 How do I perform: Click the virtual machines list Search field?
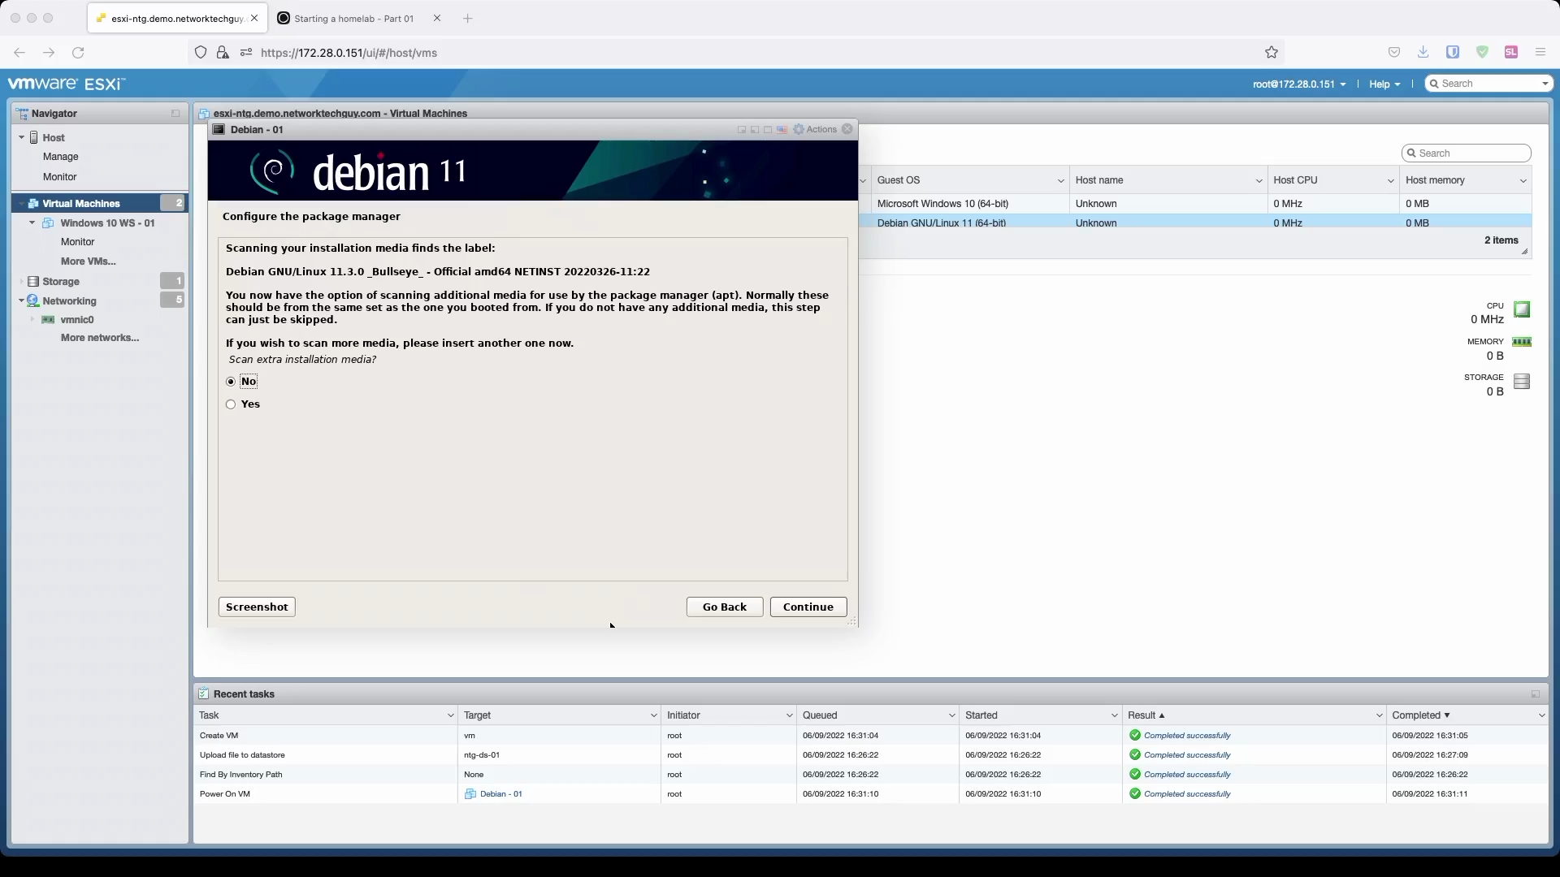pyautogui.click(x=1467, y=153)
